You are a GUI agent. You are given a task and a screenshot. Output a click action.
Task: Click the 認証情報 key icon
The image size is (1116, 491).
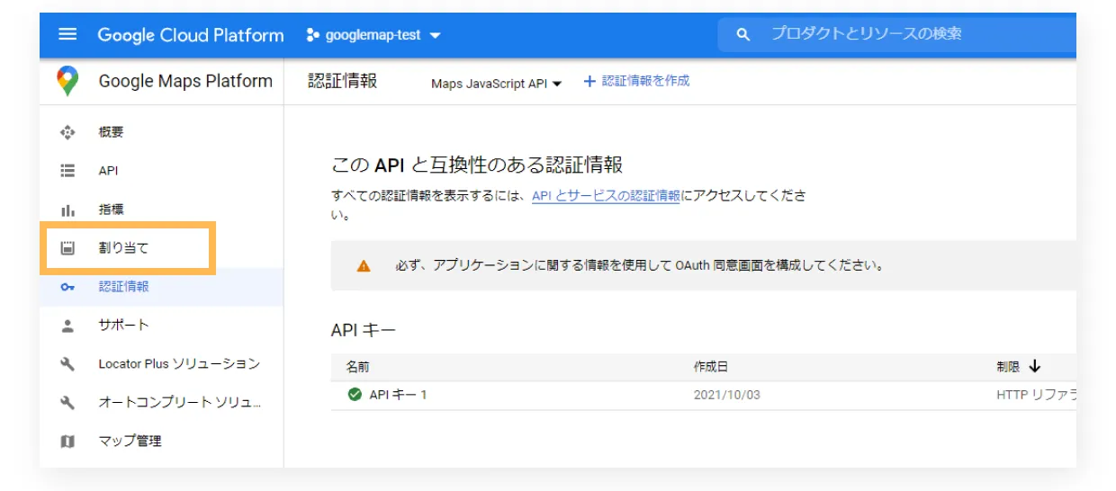click(67, 287)
